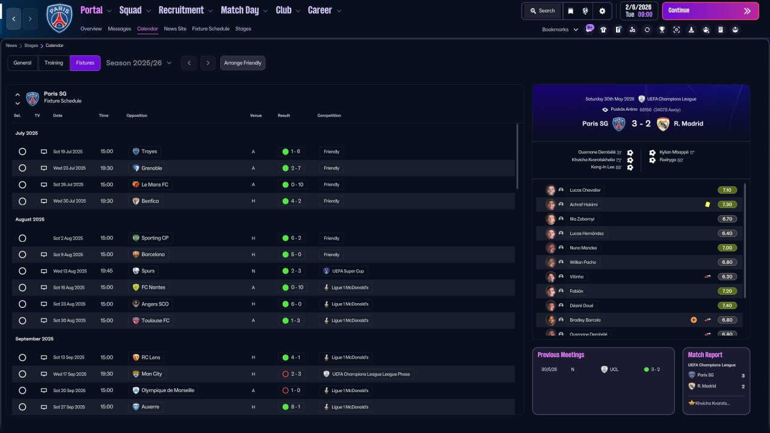Click the substitution icon on Vitinha's row
The width and height of the screenshot is (770, 433).
point(708,277)
